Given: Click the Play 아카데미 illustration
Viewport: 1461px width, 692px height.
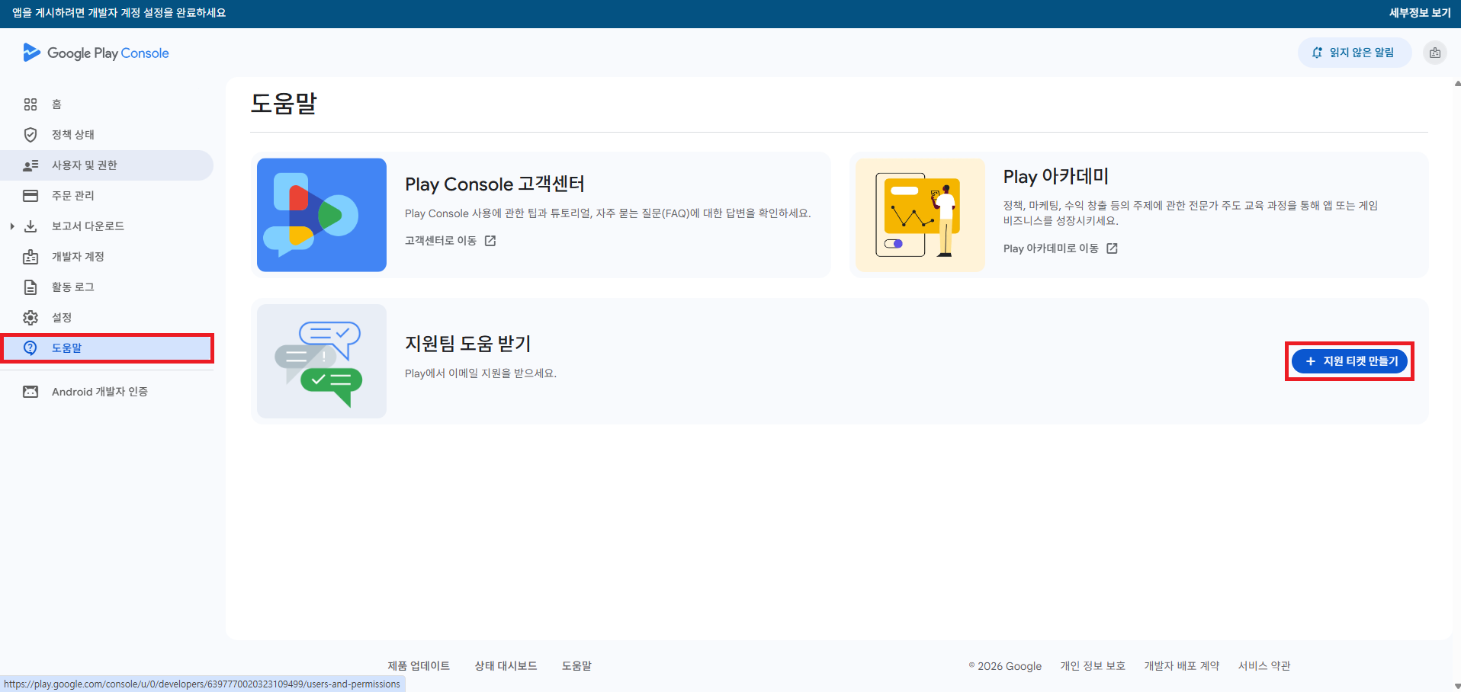Looking at the screenshot, I should [920, 215].
